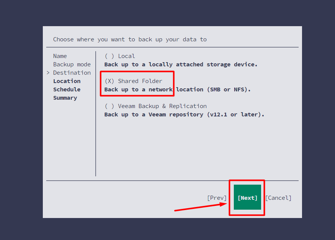Screen dimensions: 335x240
Task: Click the 'Choose where you want to back up' heading
Action: (130, 39)
